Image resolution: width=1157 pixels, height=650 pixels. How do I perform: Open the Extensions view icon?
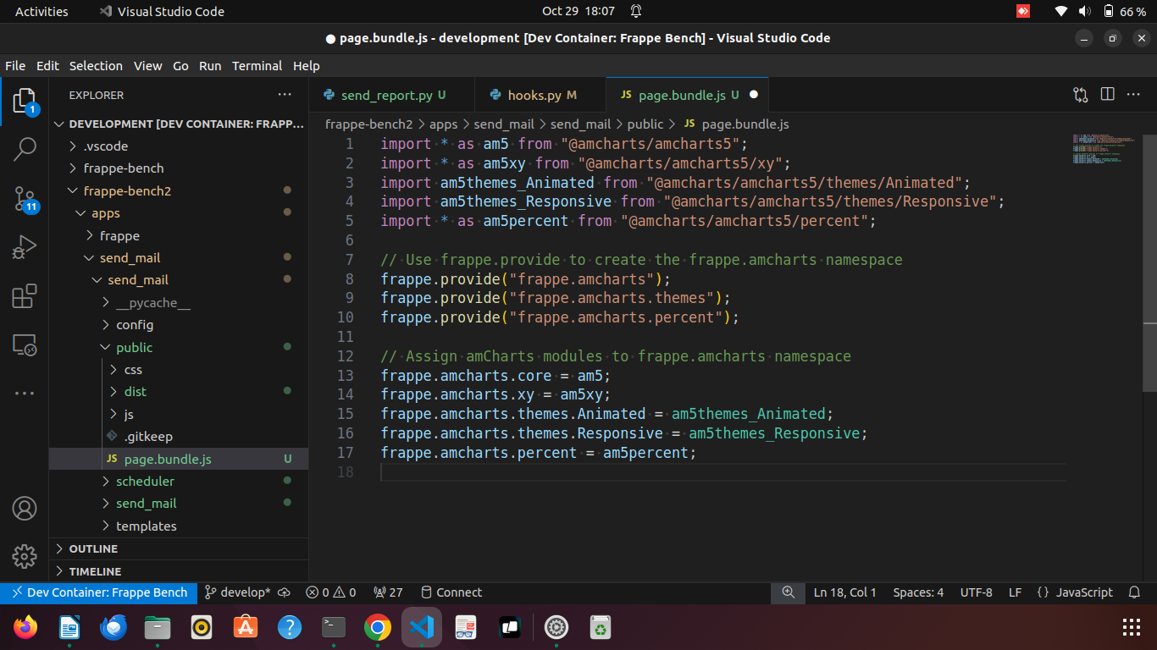coord(25,296)
